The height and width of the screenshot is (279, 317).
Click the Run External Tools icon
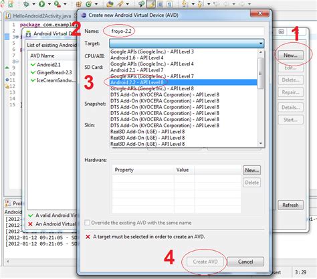click(58, 4)
